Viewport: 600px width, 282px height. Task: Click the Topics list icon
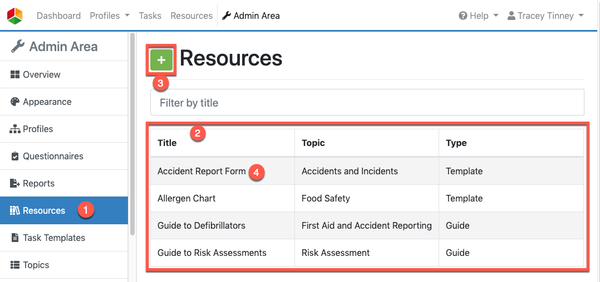(x=15, y=265)
